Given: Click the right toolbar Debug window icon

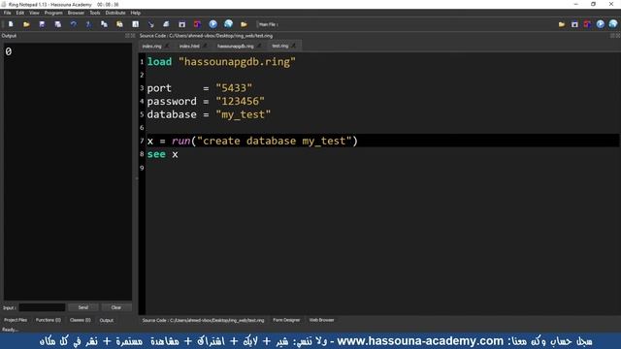Looking at the screenshot, I should [x=574, y=24].
